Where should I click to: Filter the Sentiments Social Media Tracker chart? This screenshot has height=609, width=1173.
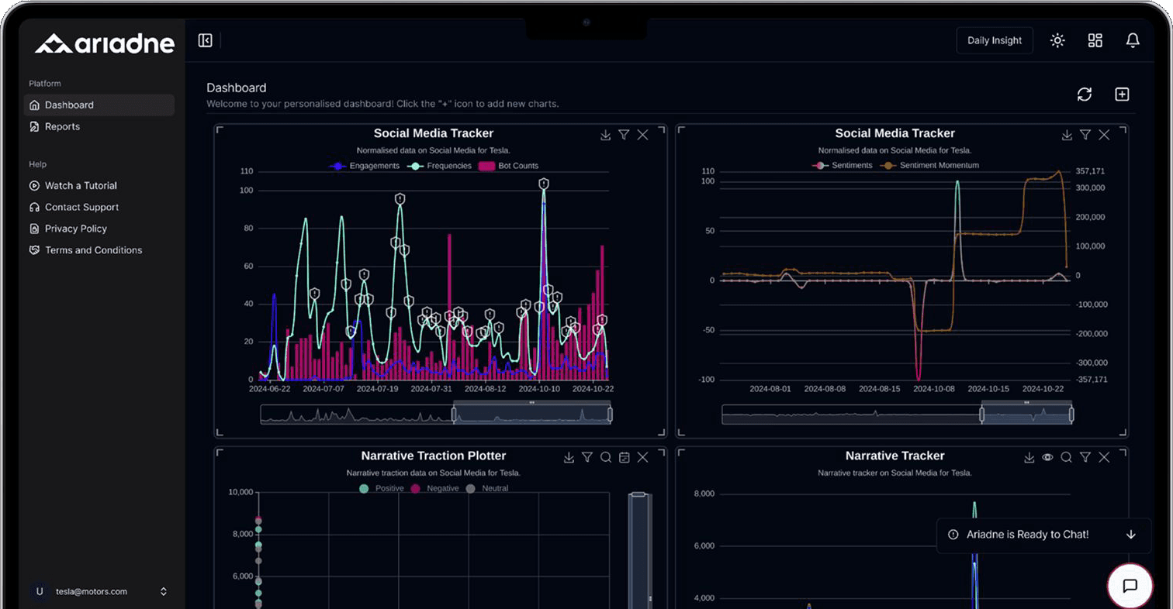pos(1085,135)
